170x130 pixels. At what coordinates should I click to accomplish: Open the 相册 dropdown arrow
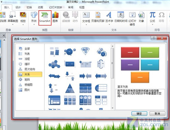pyautogui.click(x=23, y=25)
